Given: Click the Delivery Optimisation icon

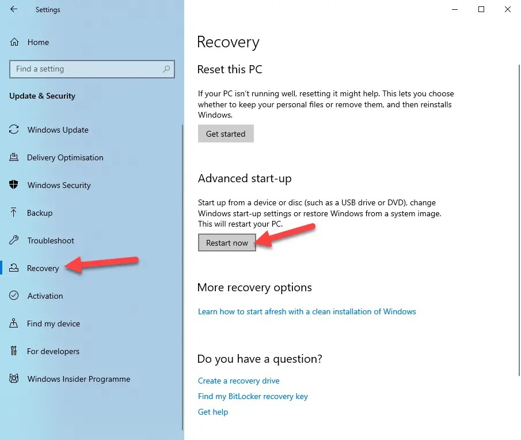Looking at the screenshot, I should coord(14,157).
